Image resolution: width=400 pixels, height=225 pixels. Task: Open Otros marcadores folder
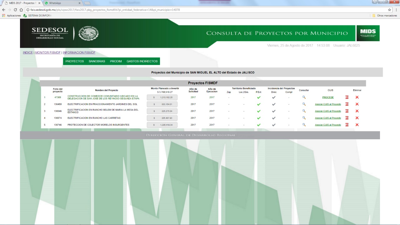pos(385,16)
